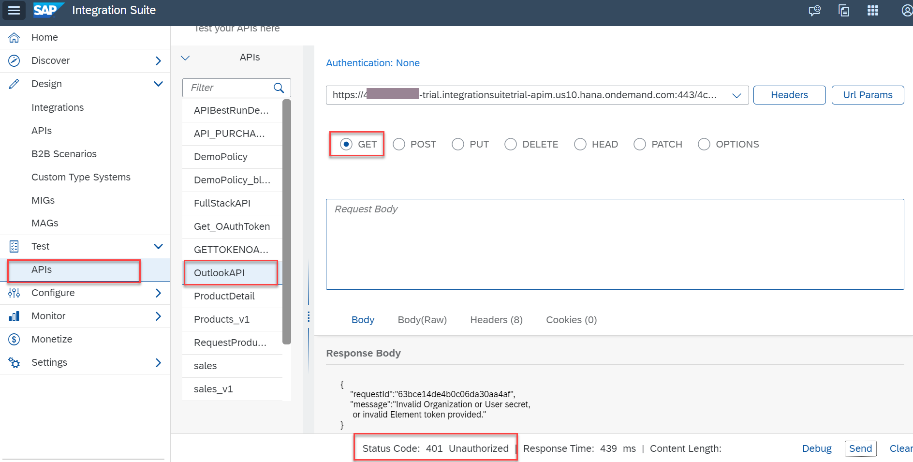Click the Monetize dollar icon
This screenshot has width=913, height=462.
(x=14, y=339)
